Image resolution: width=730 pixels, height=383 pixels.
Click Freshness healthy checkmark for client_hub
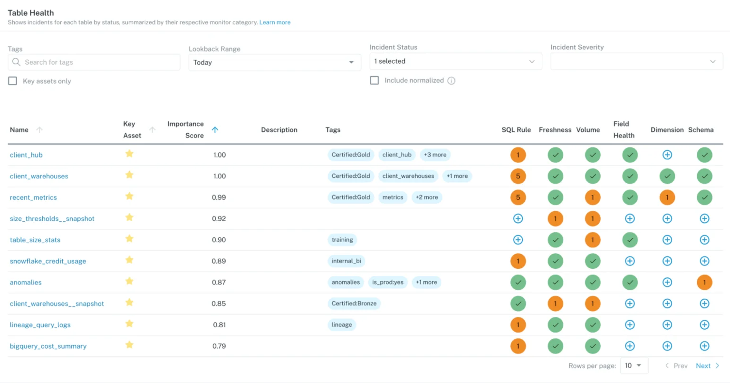(x=555, y=155)
